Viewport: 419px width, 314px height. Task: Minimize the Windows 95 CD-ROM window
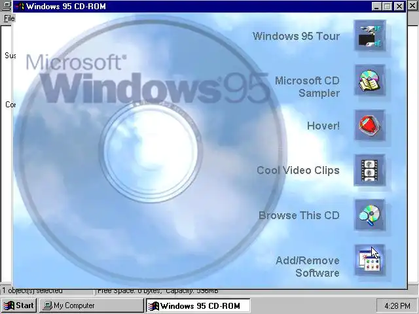click(376, 6)
